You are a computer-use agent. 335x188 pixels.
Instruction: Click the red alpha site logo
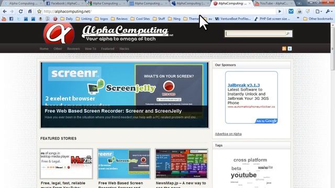pos(59,33)
